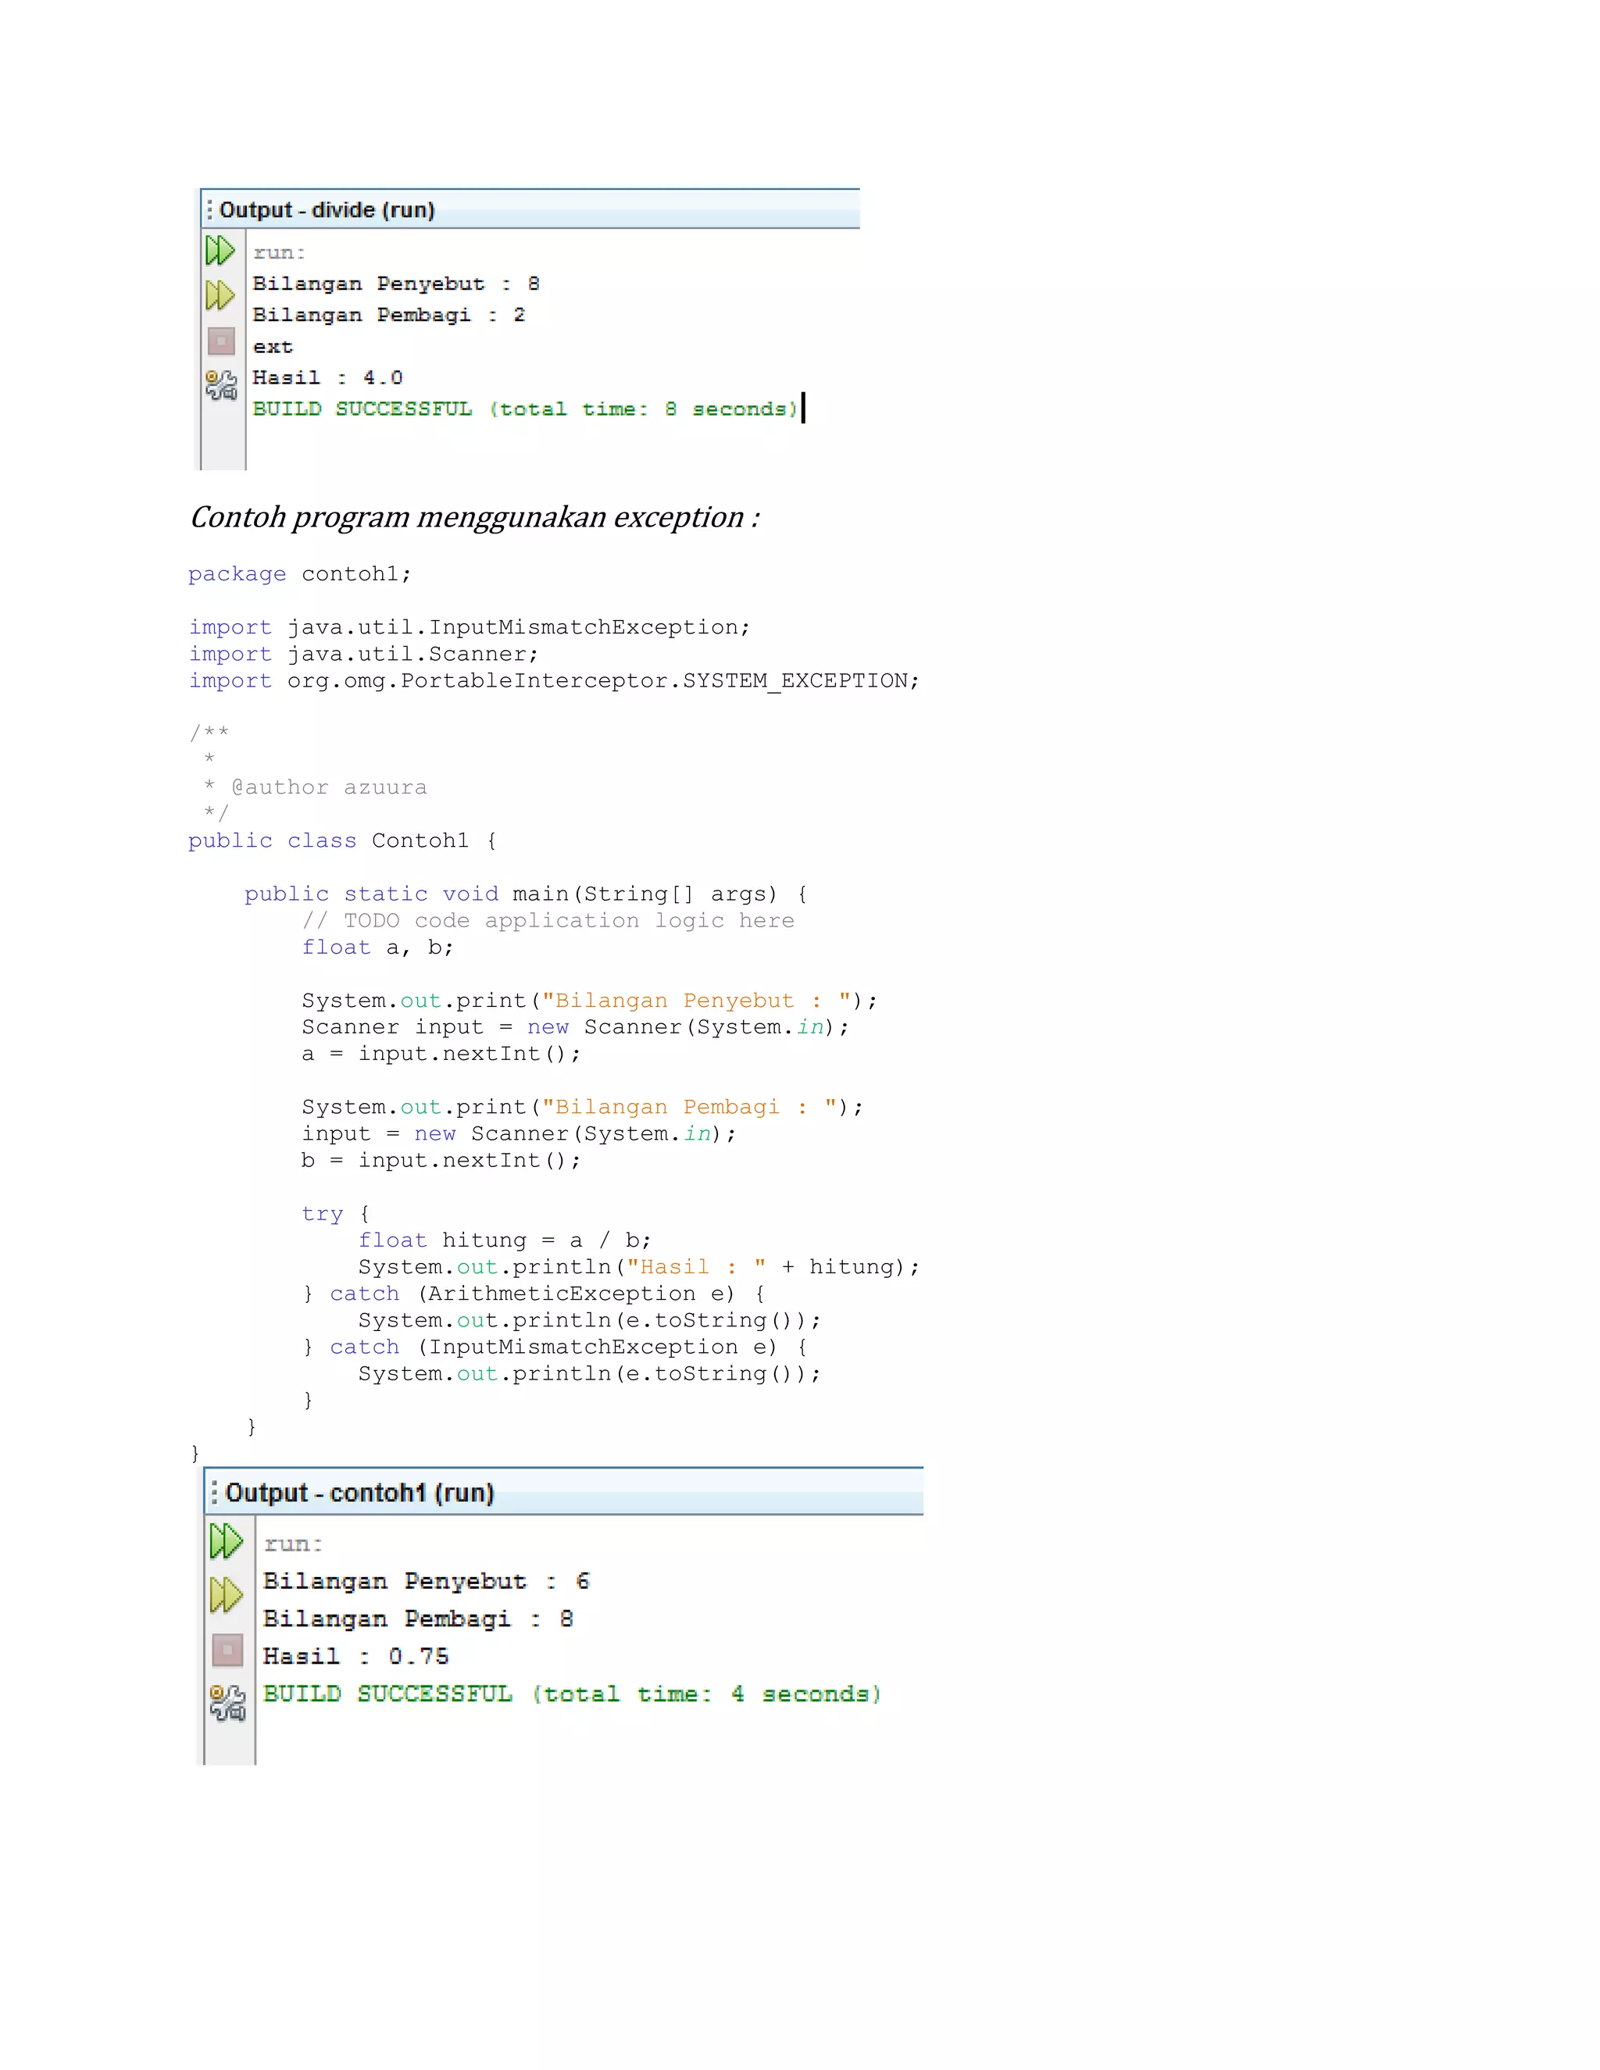Click 'import java.util.Scanner;' line
This screenshot has width=1600, height=2070.
[364, 654]
